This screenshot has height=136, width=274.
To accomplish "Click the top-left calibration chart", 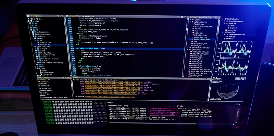I will click(228, 50).
